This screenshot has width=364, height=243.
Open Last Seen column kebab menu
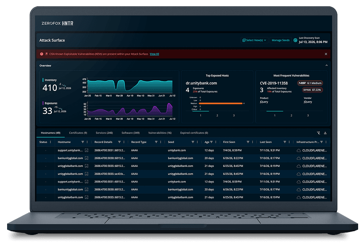coord(289,142)
